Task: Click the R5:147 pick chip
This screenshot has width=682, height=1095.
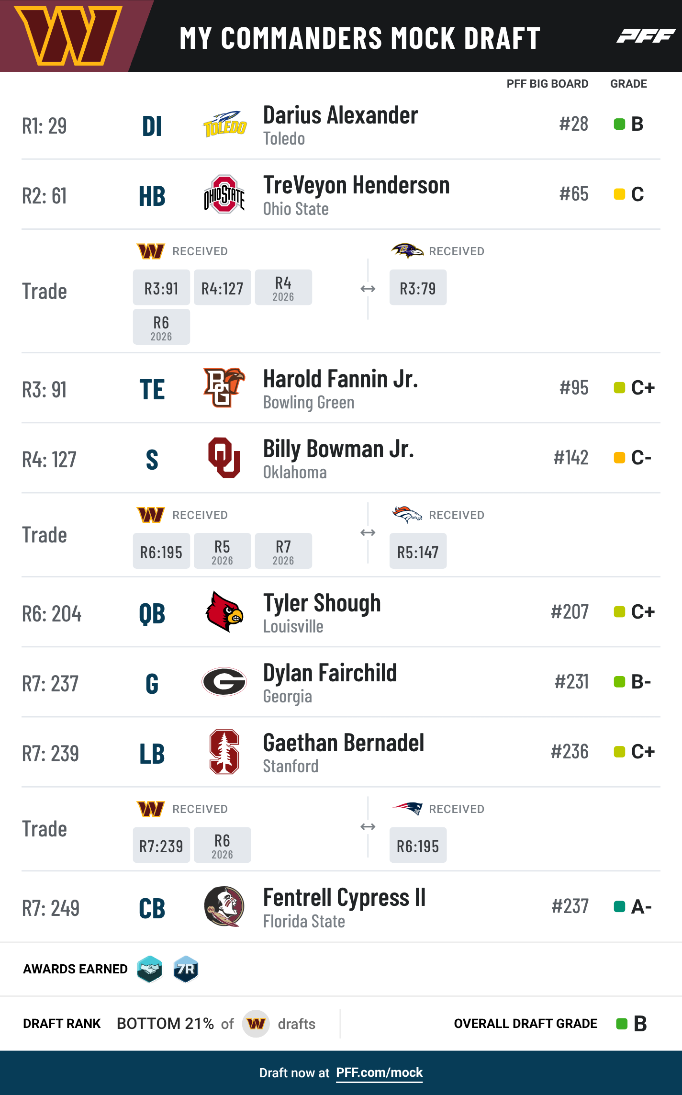Action: click(x=418, y=551)
